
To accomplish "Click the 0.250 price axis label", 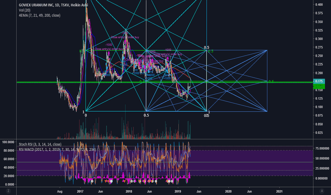I will click(319, 56).
